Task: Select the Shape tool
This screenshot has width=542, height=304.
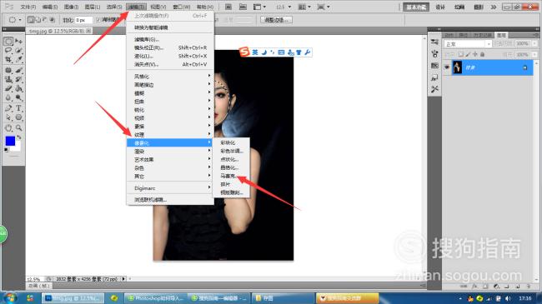Action: click(18, 117)
